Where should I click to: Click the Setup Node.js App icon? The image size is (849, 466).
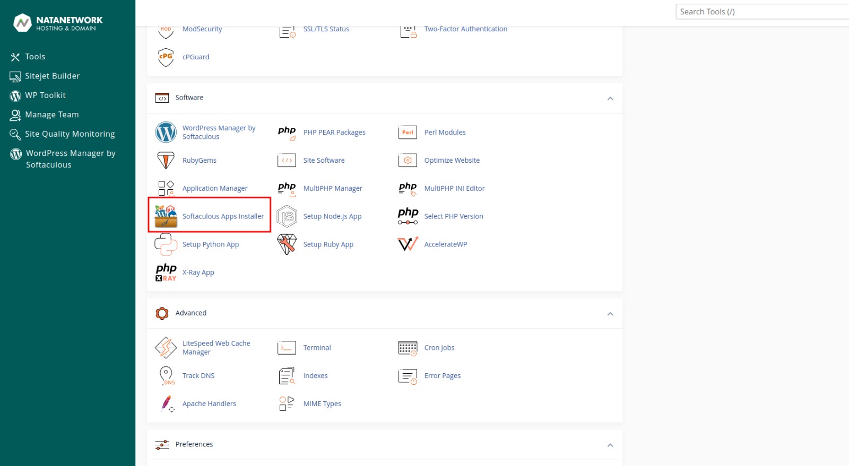[287, 216]
